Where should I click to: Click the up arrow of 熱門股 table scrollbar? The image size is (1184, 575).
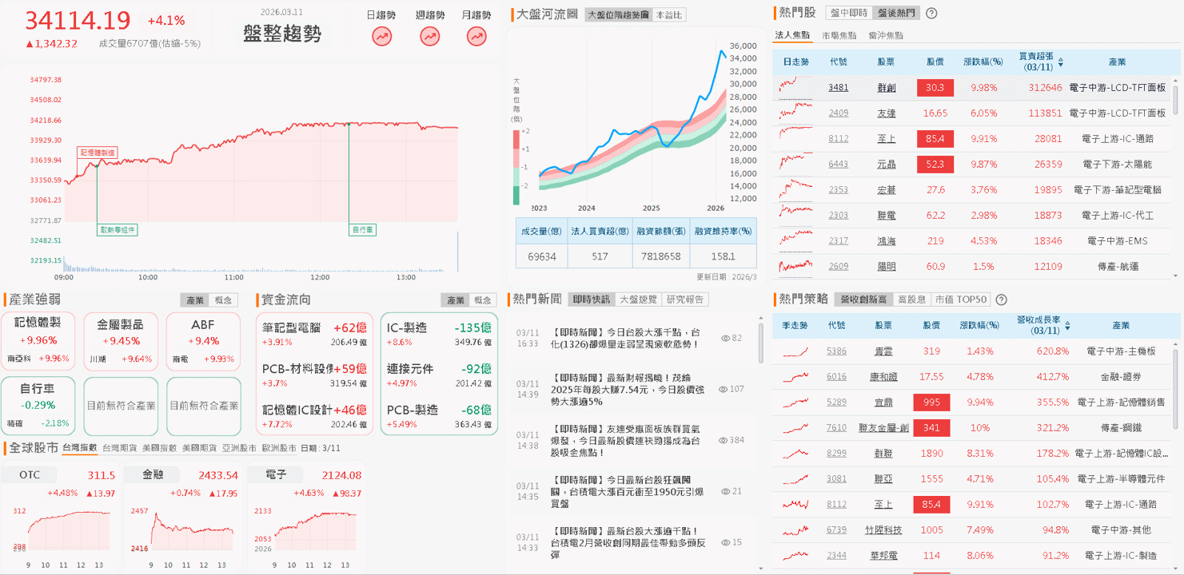pos(1175,80)
